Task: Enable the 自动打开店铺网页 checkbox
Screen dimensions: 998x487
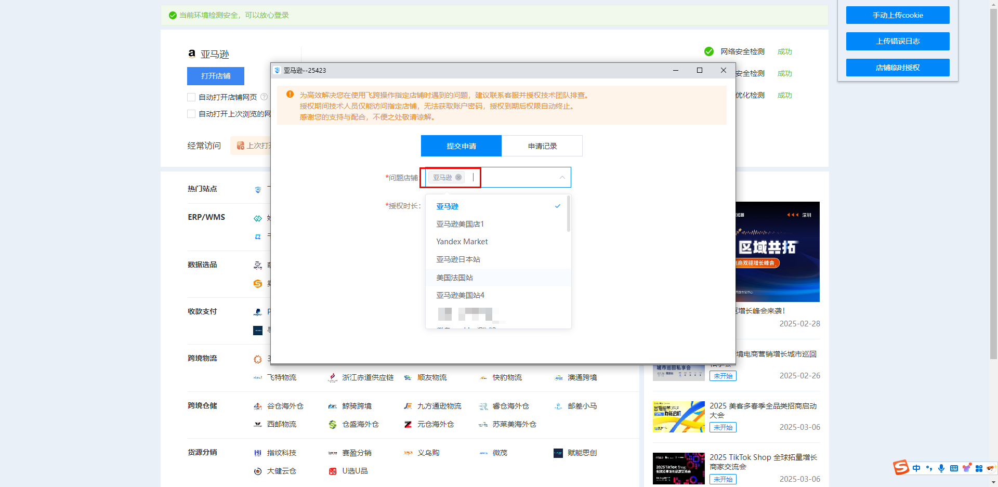Action: (191, 97)
